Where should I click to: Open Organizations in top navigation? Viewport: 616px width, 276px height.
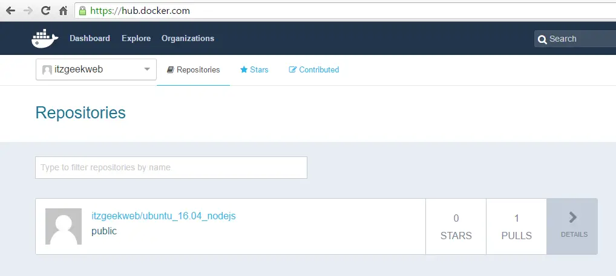tap(188, 39)
